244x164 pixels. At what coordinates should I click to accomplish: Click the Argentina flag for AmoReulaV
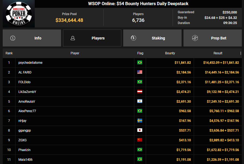140,101
